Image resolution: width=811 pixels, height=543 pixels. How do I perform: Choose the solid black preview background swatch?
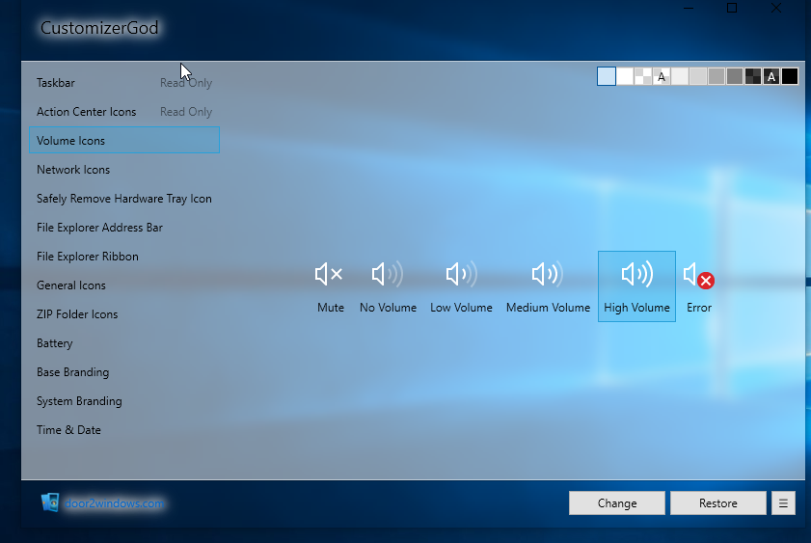tap(789, 76)
